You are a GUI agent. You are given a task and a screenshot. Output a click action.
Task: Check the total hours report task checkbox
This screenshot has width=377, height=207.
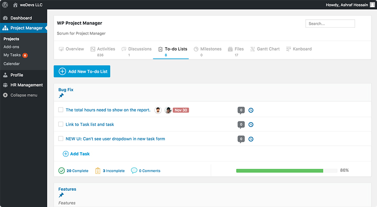click(61, 110)
